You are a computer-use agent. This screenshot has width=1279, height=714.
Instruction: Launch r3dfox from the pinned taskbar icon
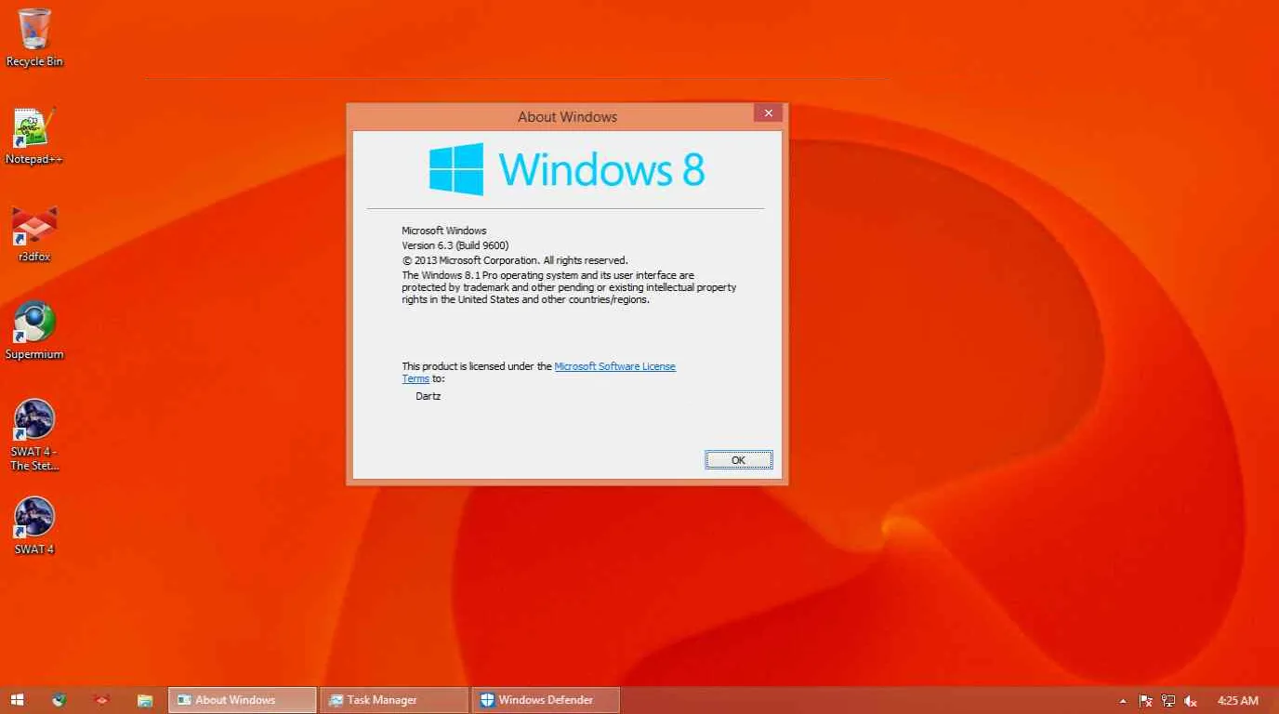point(101,700)
